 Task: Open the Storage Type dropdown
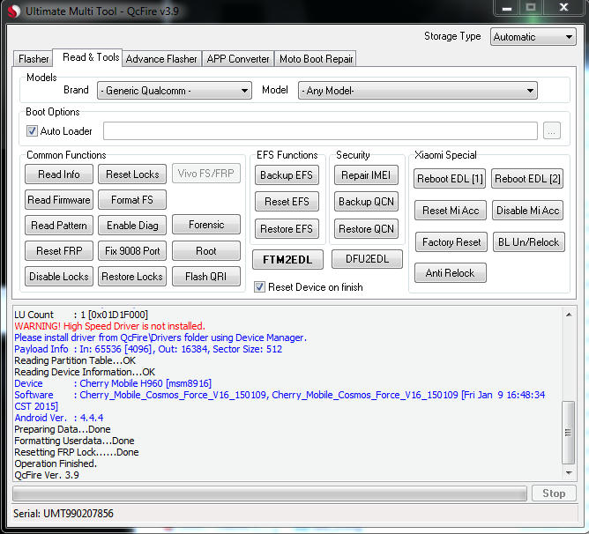coord(533,37)
